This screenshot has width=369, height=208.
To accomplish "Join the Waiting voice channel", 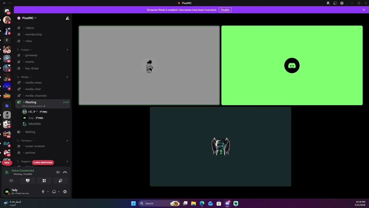I will [x=43, y=132].
